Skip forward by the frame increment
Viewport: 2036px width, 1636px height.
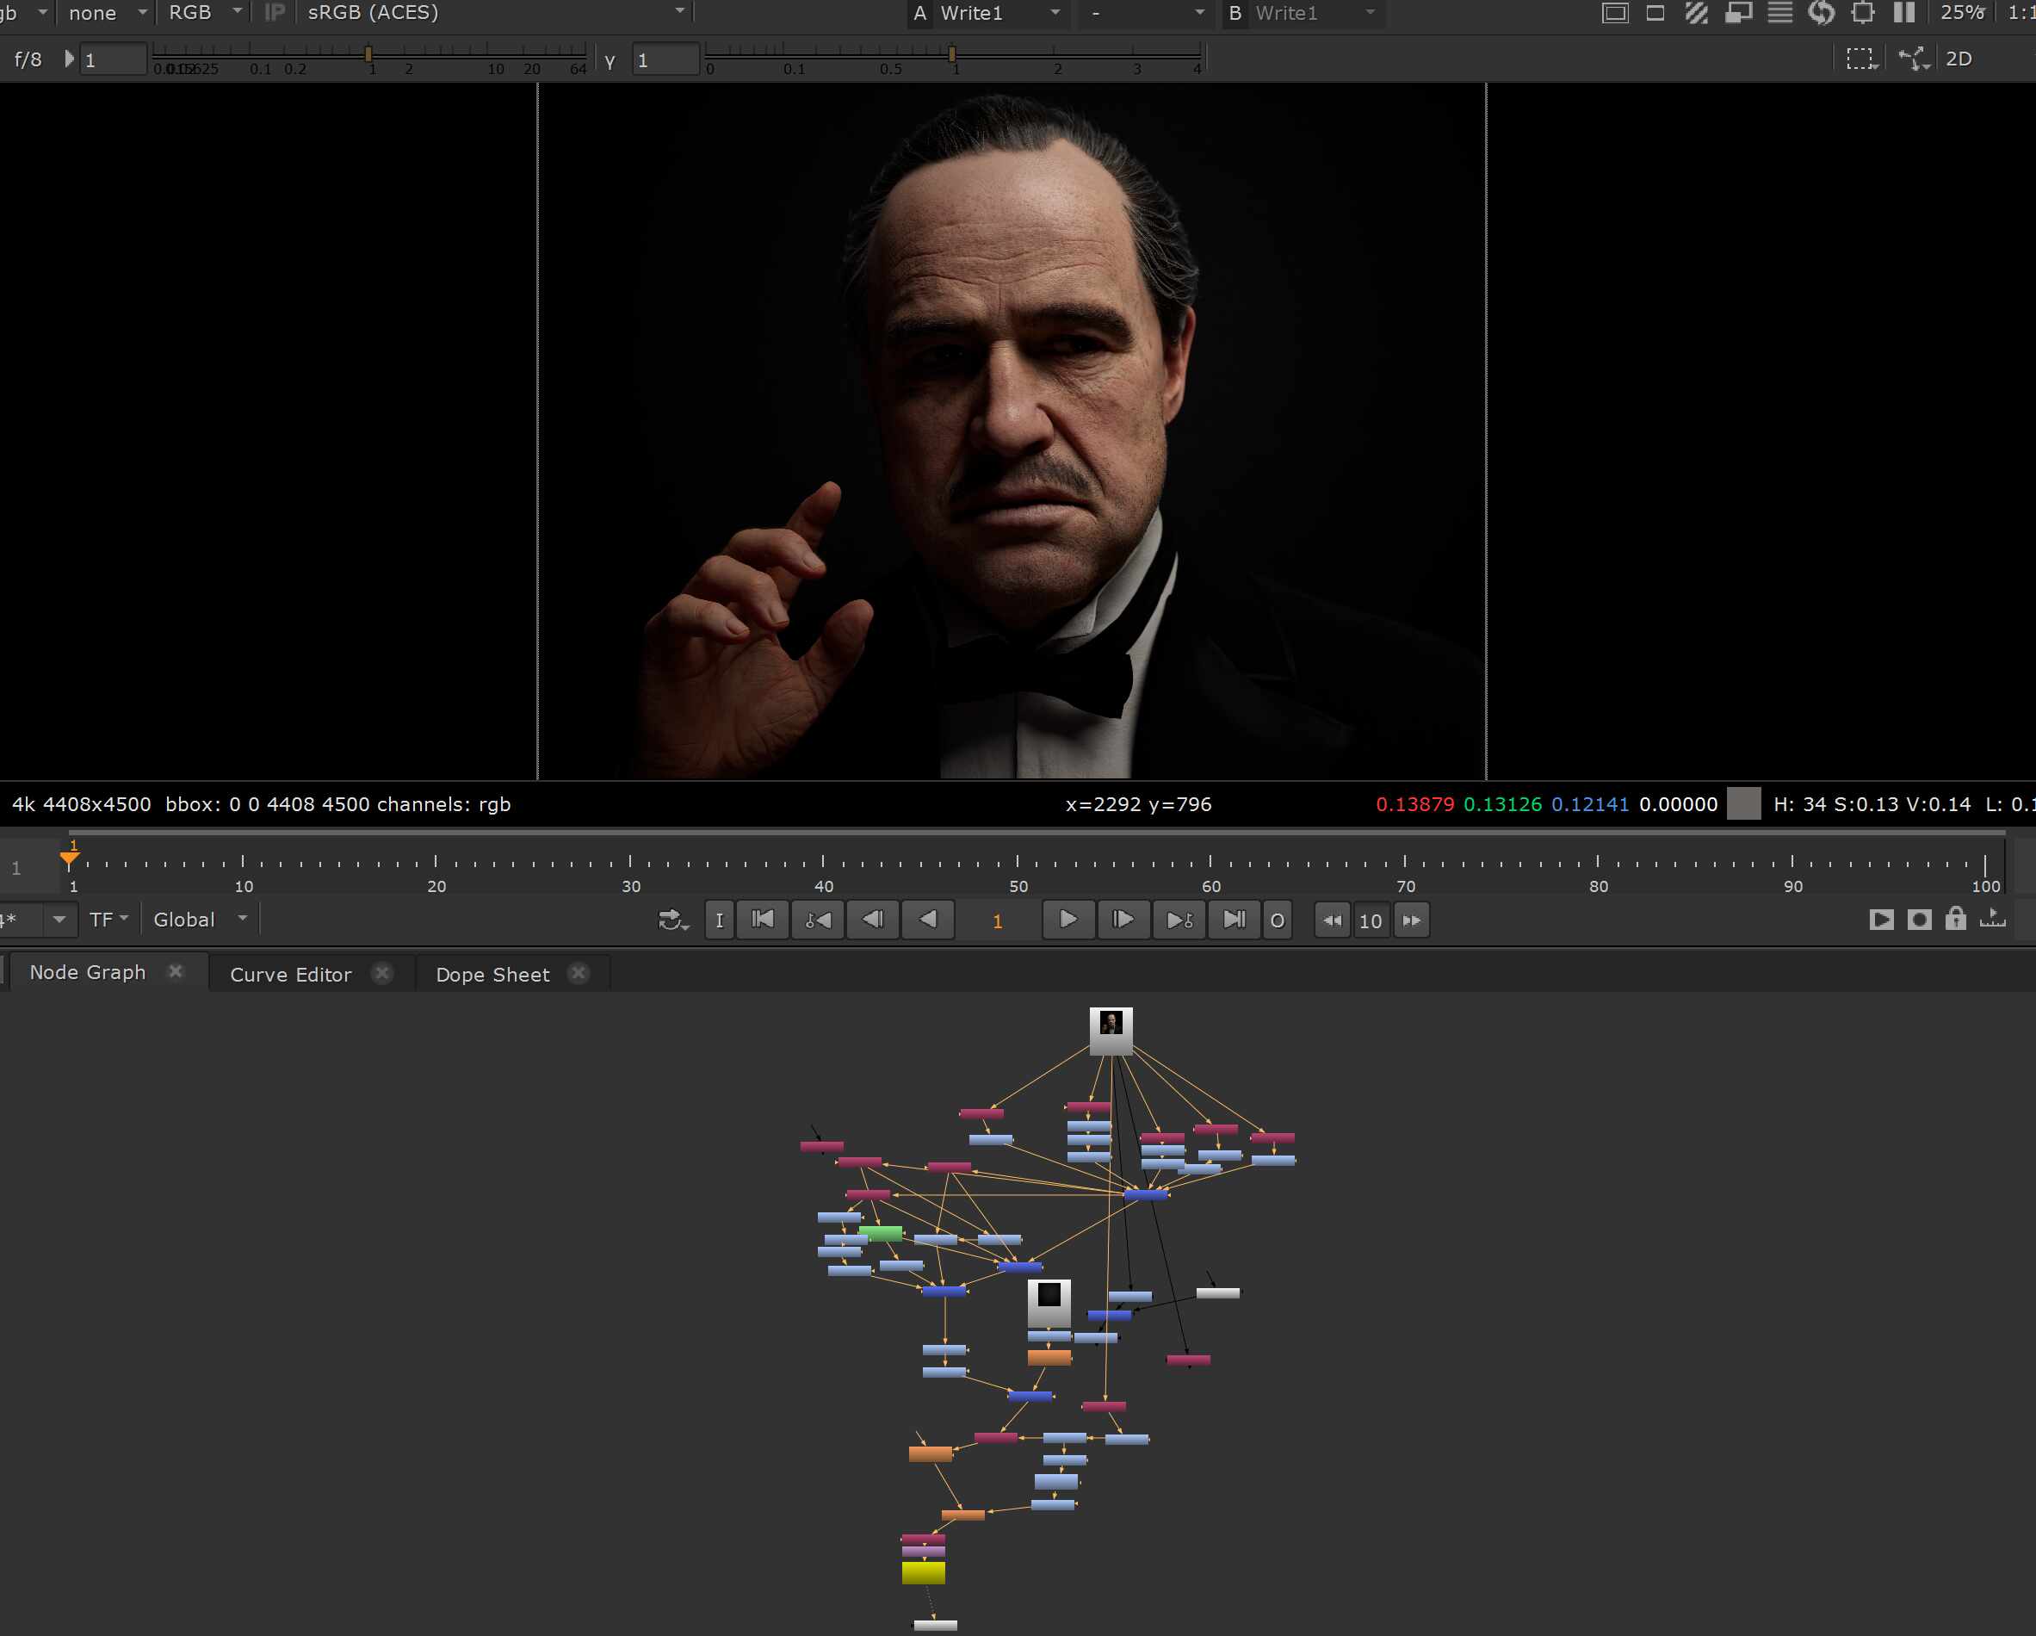click(x=1412, y=920)
